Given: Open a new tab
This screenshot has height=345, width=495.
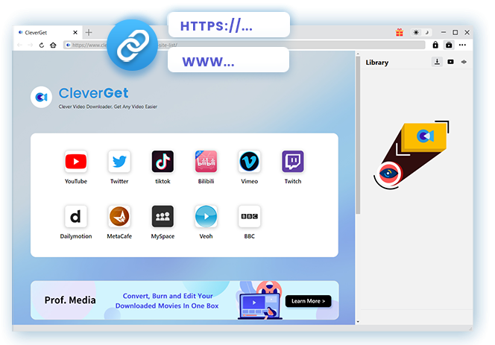Looking at the screenshot, I should [89, 32].
